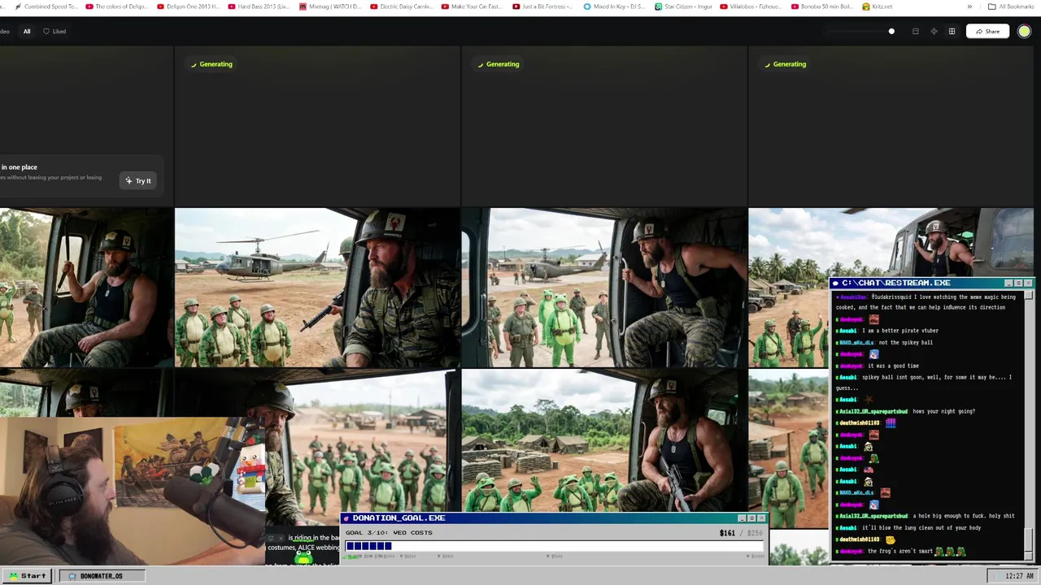
Task: Click chat message 'hows your night going?'
Action: point(943,412)
